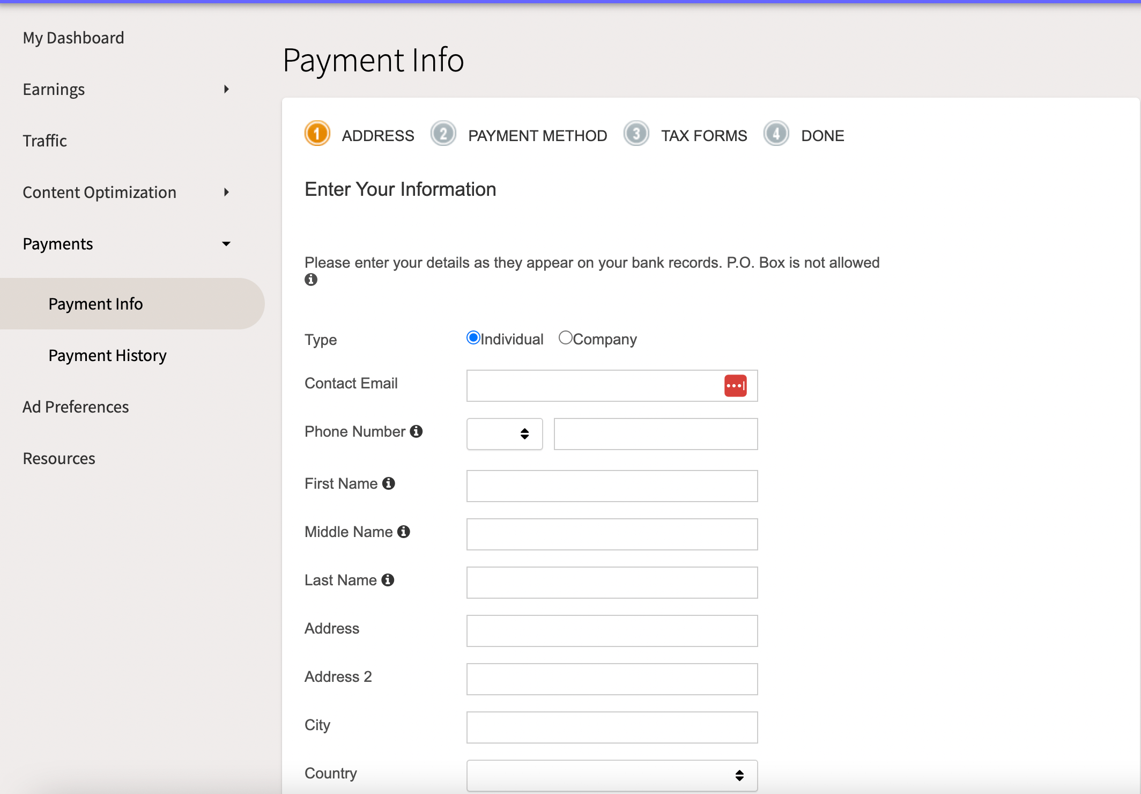Collapse the Payments section in the sidebar
The height and width of the screenshot is (794, 1141).
click(x=227, y=244)
